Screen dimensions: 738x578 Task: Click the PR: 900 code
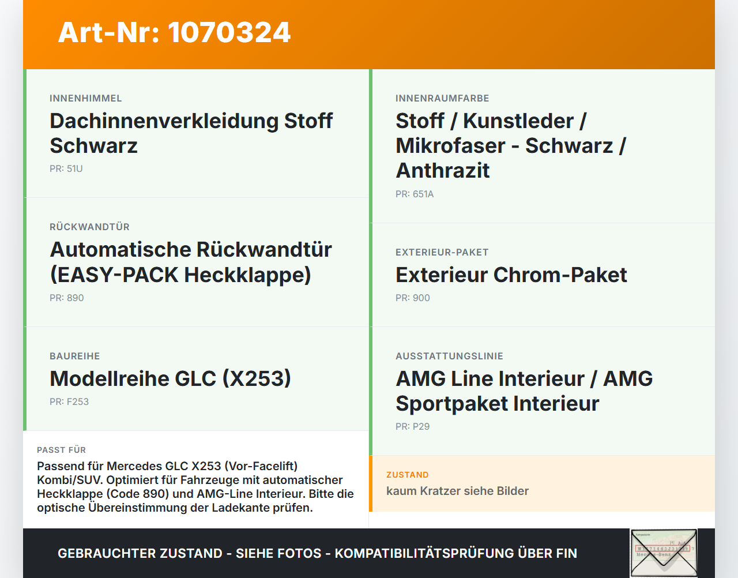(x=413, y=298)
